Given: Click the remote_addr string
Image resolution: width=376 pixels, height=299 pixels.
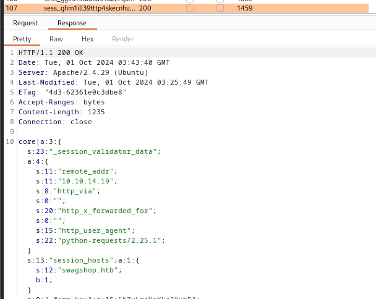Looking at the screenshot, I should 85,171.
